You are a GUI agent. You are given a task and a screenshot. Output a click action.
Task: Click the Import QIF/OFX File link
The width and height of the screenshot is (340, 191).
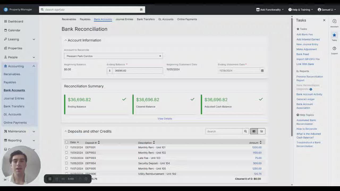tap(308, 59)
